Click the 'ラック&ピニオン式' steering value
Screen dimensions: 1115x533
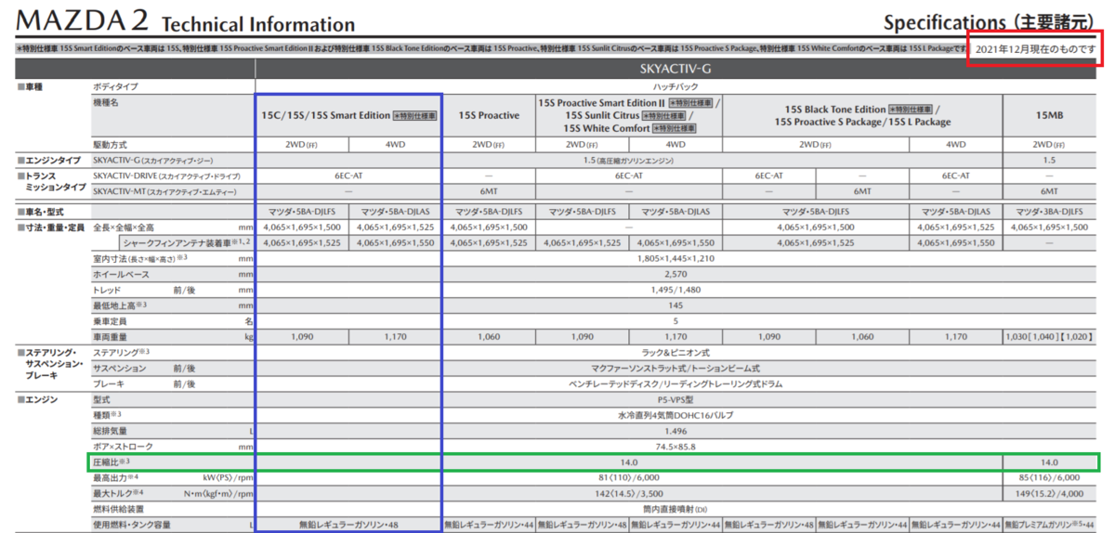676,352
